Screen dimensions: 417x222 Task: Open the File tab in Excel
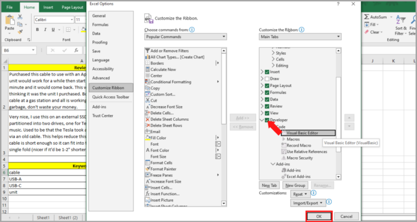(10, 7)
